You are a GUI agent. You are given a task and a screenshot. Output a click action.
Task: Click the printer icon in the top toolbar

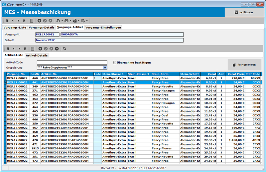tap(66, 21)
